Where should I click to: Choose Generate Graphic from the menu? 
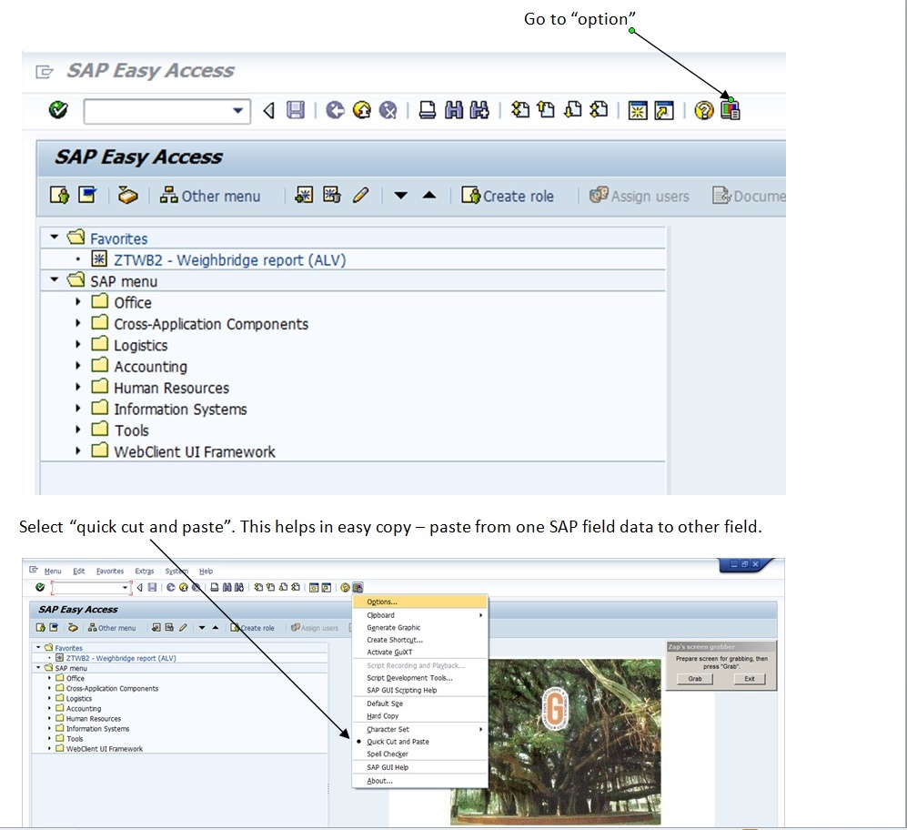point(420,627)
